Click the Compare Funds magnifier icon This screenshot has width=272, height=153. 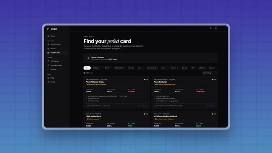tap(48, 65)
